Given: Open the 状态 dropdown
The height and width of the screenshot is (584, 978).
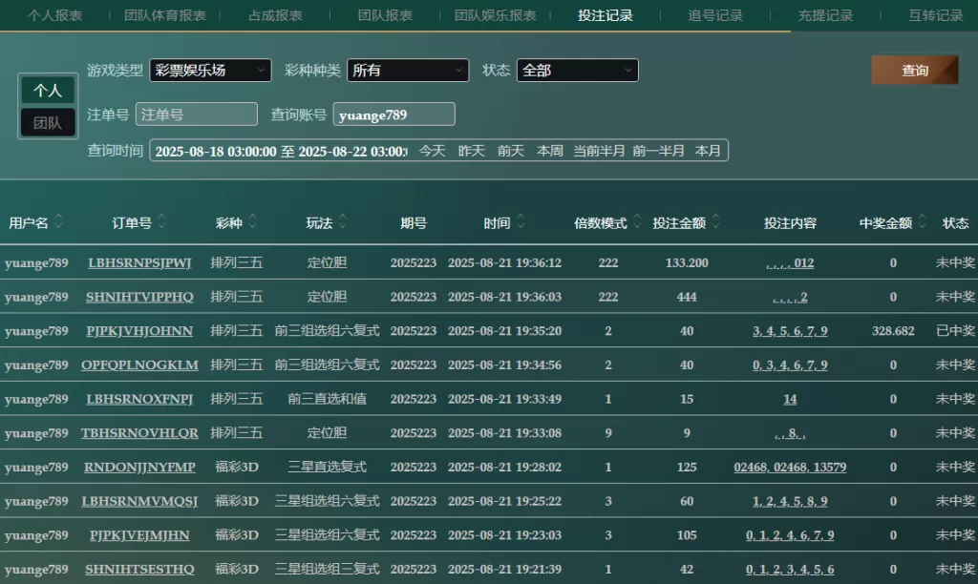Looking at the screenshot, I should pyautogui.click(x=578, y=71).
